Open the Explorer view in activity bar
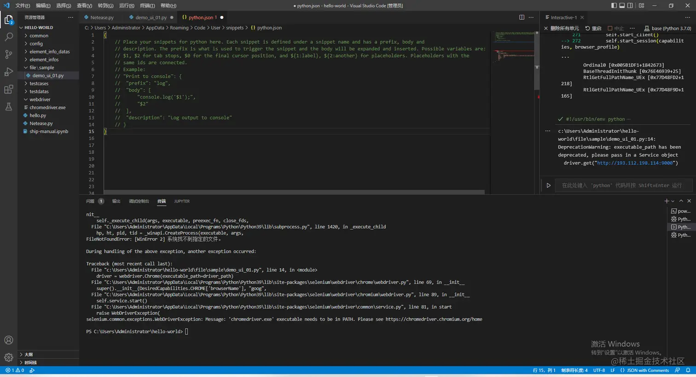This screenshot has height=377, width=696. (x=9, y=19)
